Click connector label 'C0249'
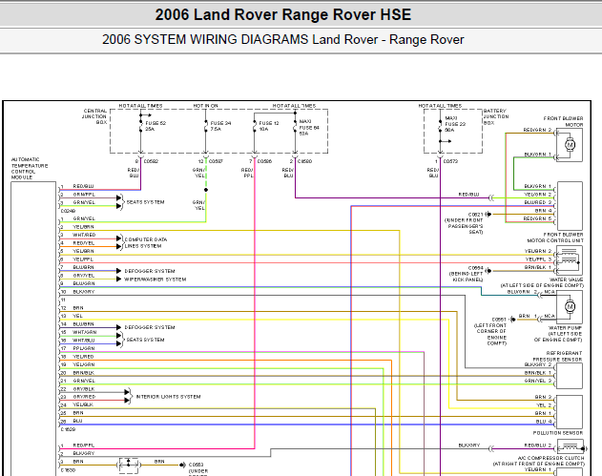Viewport: 602px width, 476px height. 68,211
